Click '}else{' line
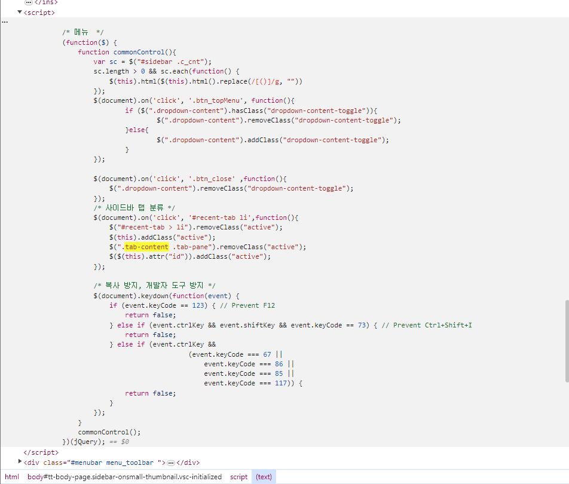 (x=137, y=130)
